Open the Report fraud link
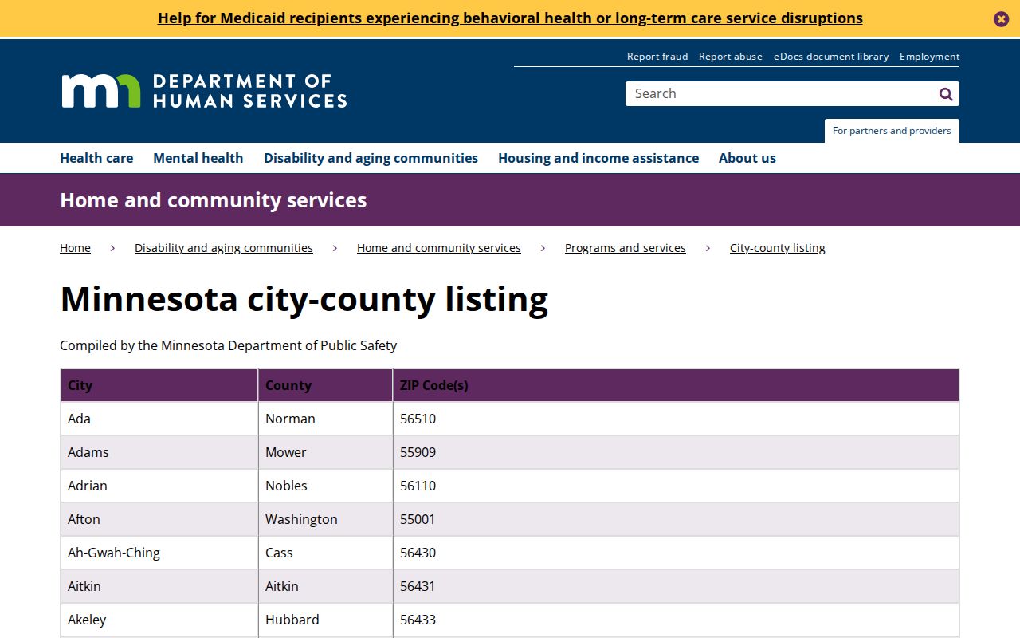1020x638 pixels. 657,57
